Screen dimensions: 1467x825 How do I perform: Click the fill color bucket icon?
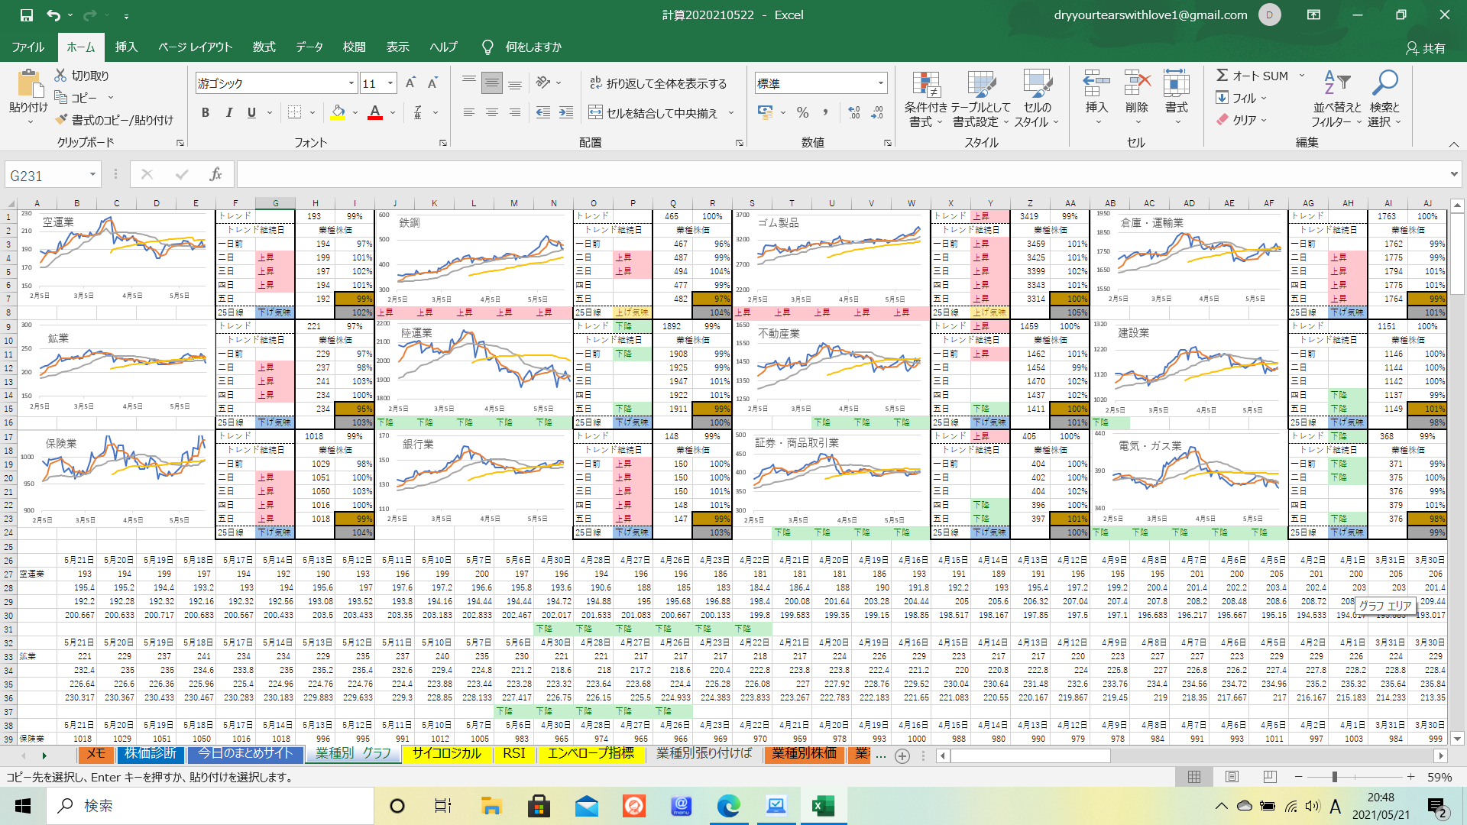[338, 112]
